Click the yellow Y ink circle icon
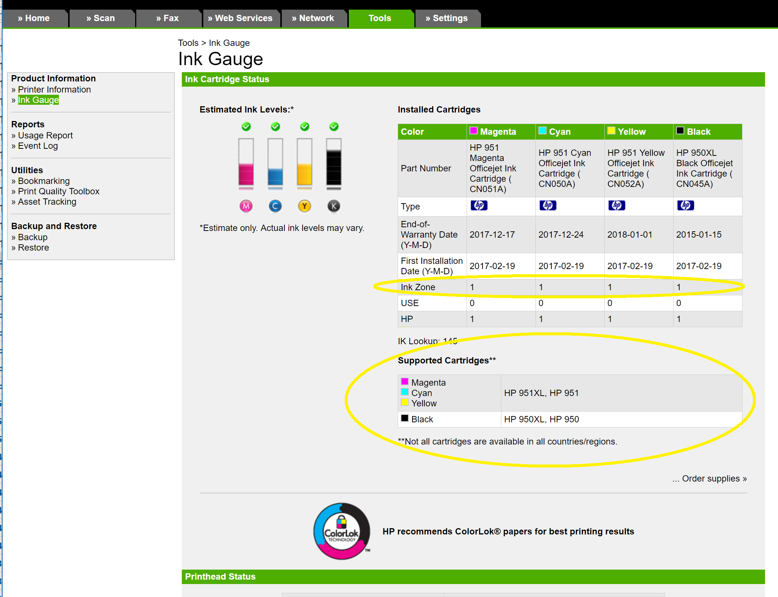 click(x=304, y=206)
